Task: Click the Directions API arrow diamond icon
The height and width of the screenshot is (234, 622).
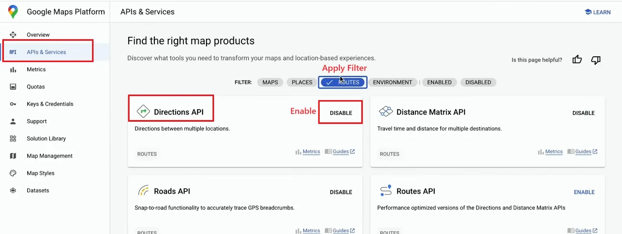Action: (143, 112)
